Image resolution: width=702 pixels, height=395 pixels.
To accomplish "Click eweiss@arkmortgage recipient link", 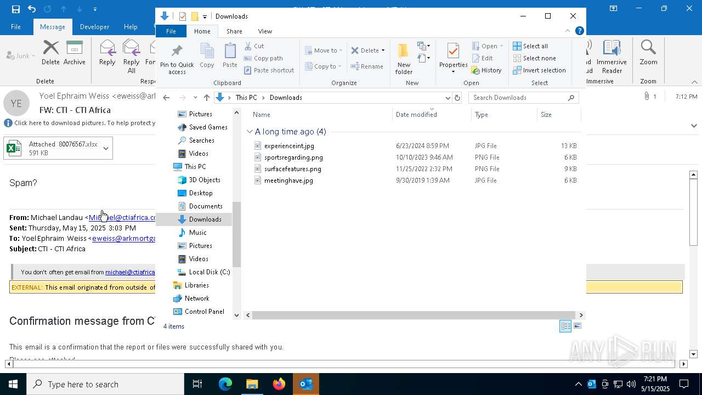I will 124,238.
